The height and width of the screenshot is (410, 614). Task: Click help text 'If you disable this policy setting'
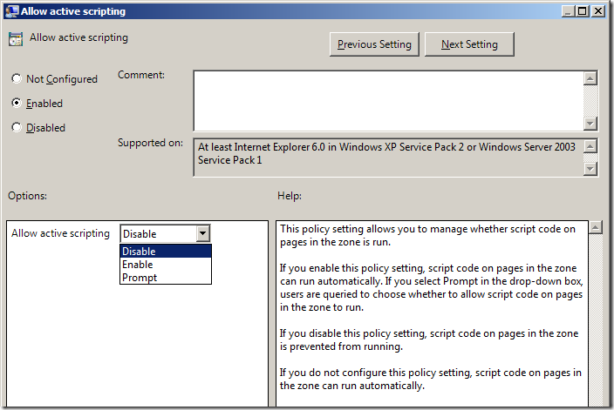point(352,333)
